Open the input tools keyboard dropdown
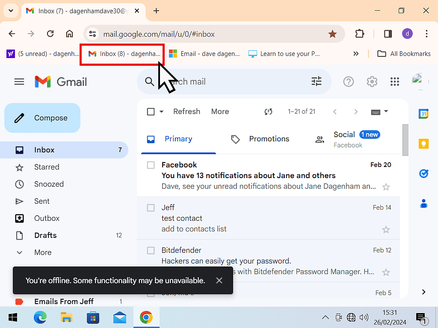 click(x=385, y=111)
